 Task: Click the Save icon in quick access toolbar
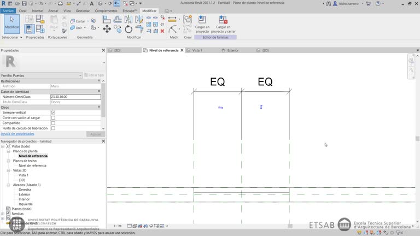click(24, 3)
